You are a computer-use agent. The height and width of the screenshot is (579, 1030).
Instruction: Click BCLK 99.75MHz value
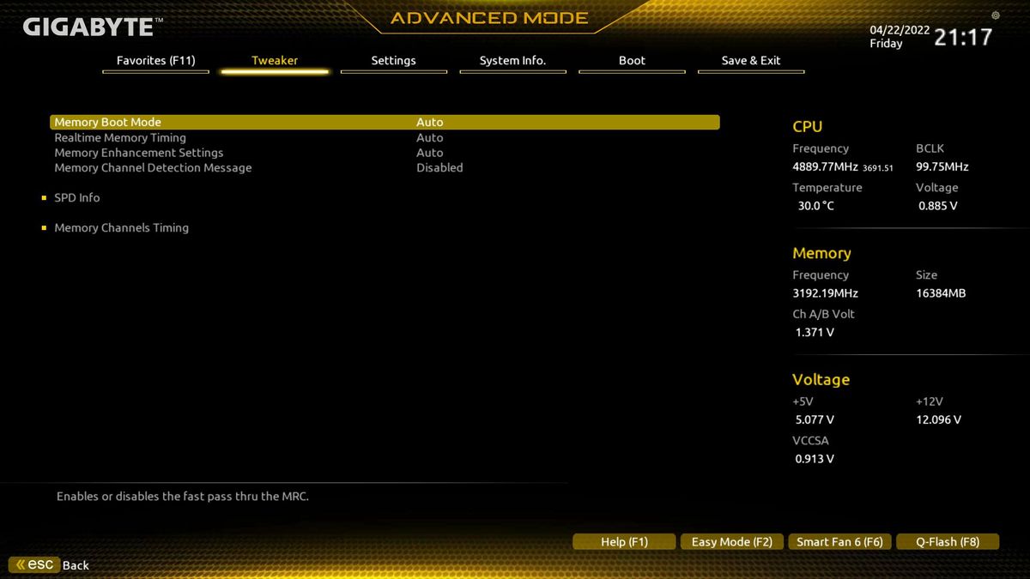[942, 167]
